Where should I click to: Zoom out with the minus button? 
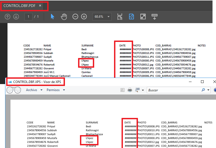click(x=75, y=17)
